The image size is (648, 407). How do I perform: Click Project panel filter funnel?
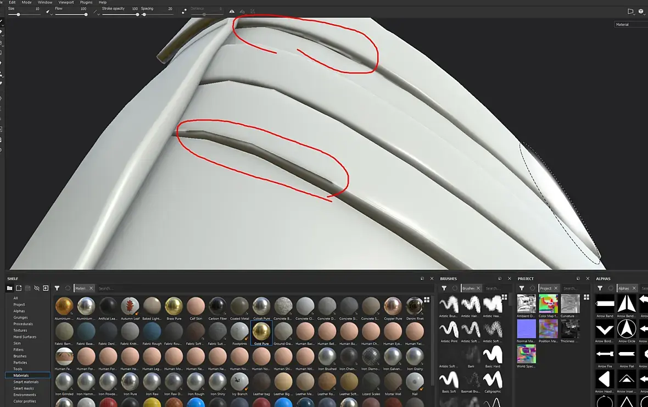[522, 288]
